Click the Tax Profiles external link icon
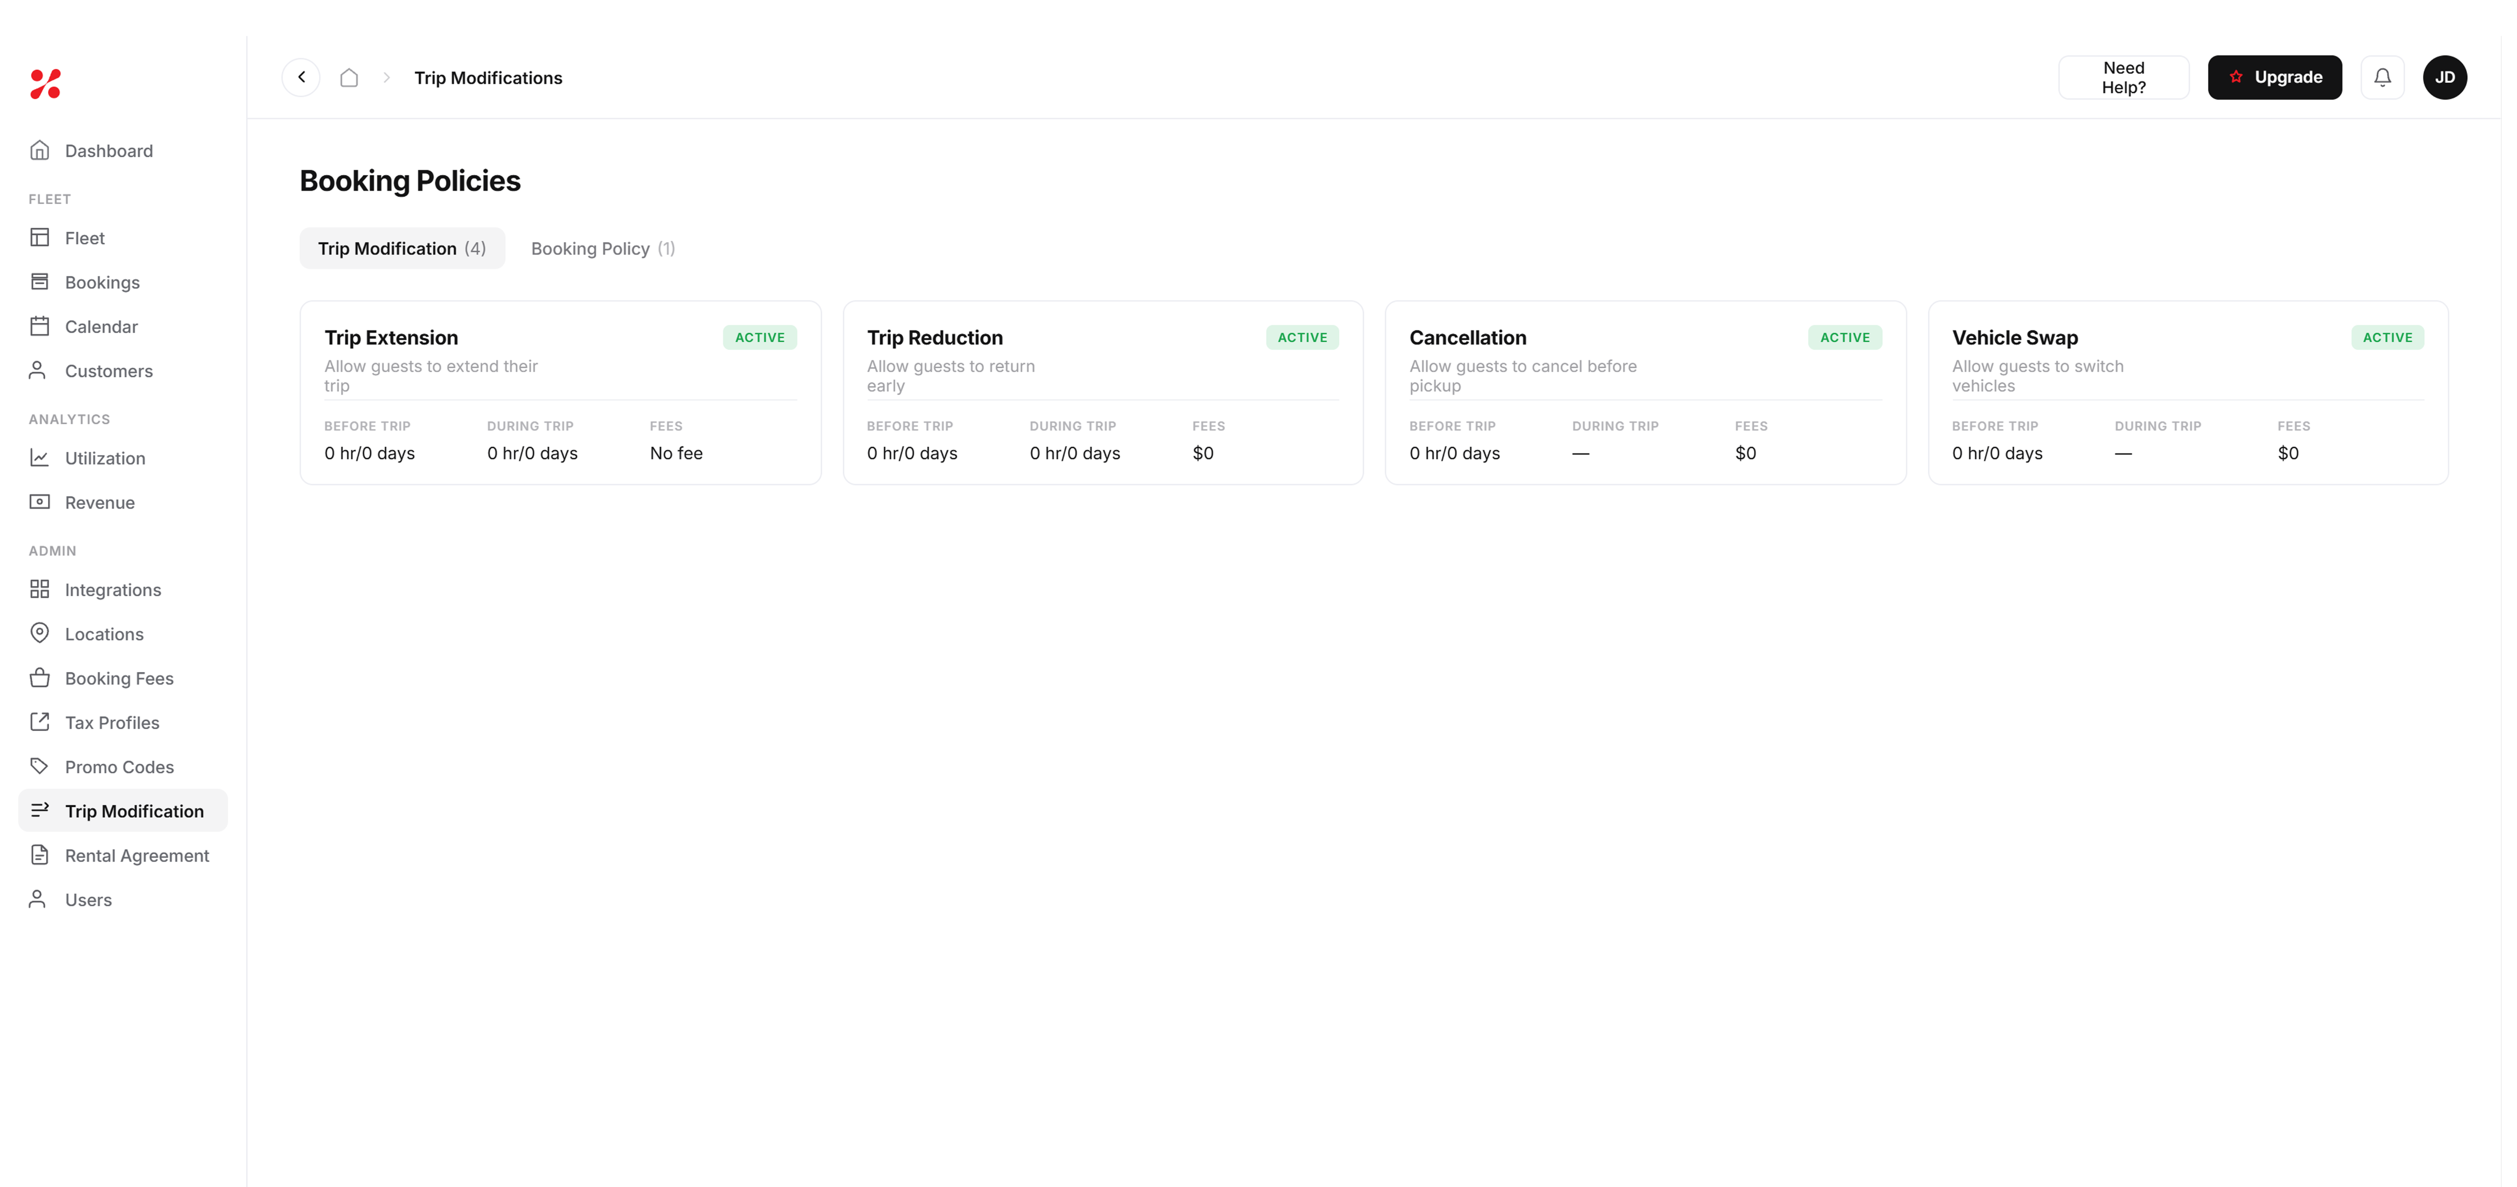2517x1187 pixels. [x=39, y=722]
